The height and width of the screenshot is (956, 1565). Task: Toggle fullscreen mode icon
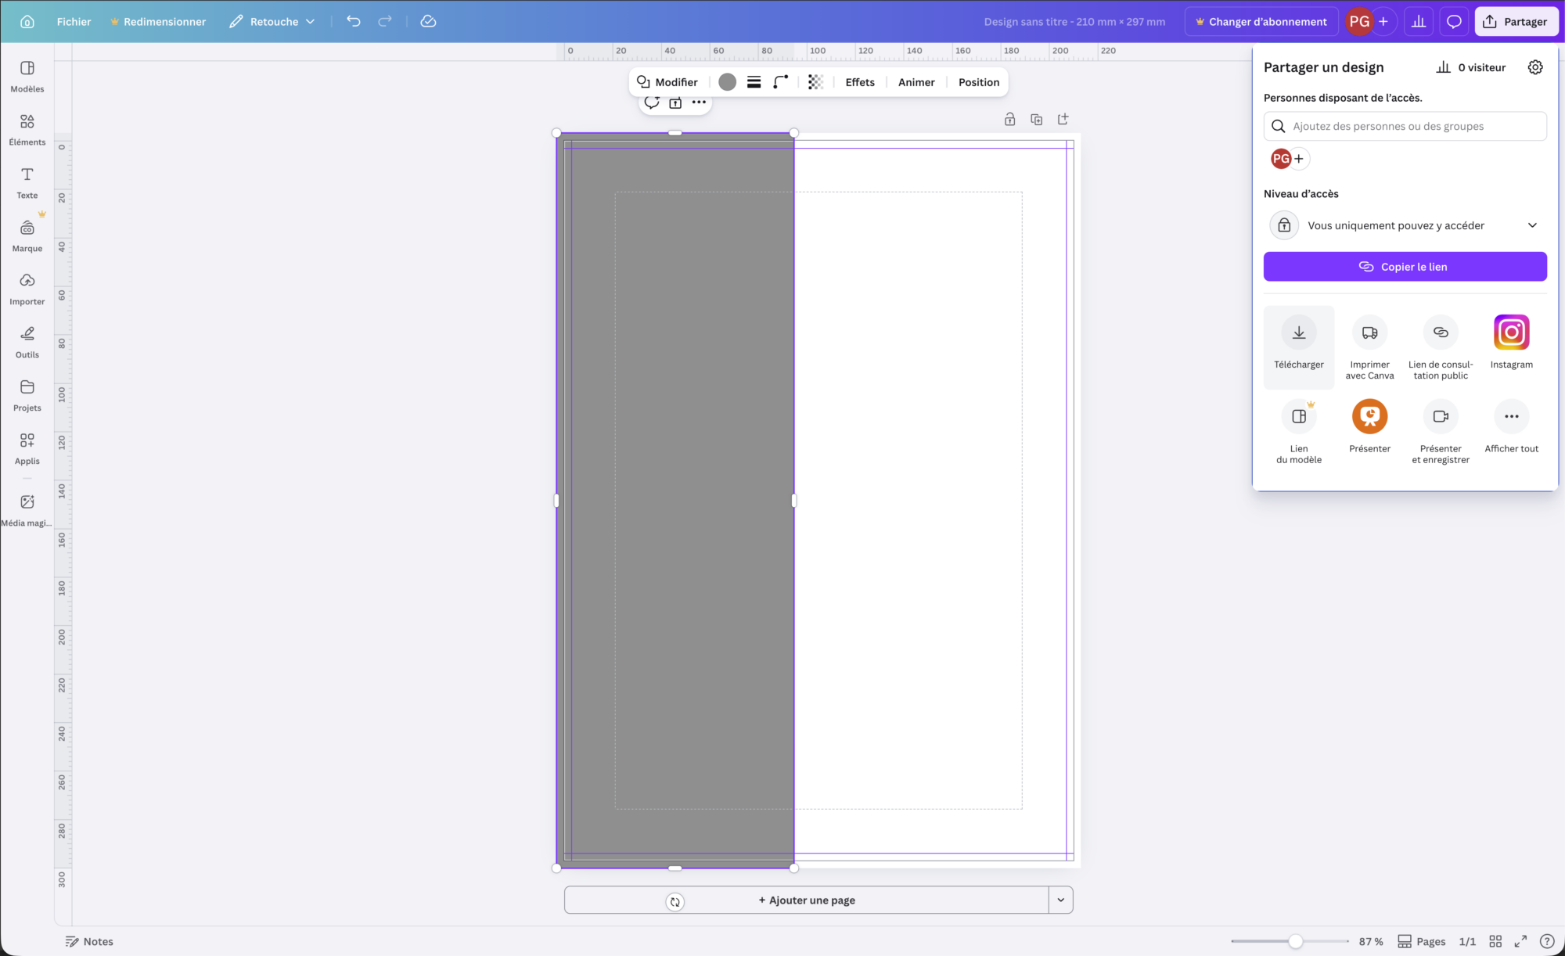click(x=1520, y=942)
